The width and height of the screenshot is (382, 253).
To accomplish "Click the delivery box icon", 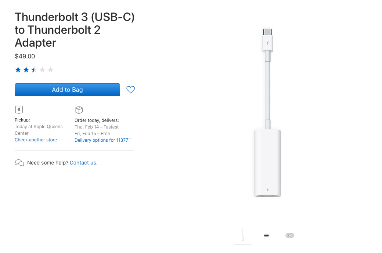I will point(79,110).
